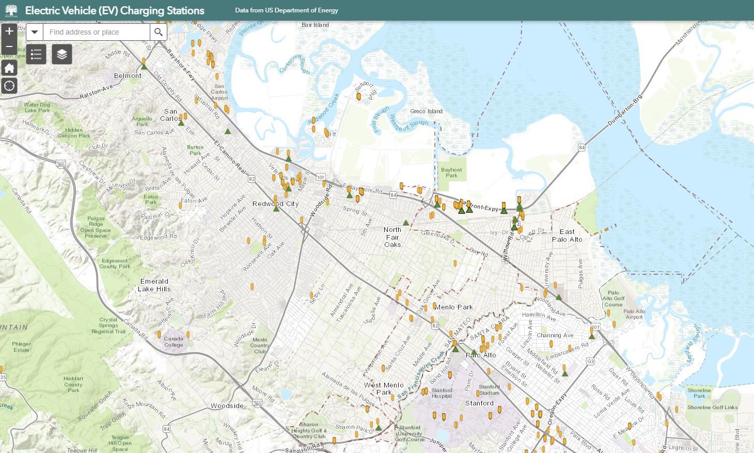Select orange marker near Palo Alto Golf Course
754x453 pixels.
[614, 324]
